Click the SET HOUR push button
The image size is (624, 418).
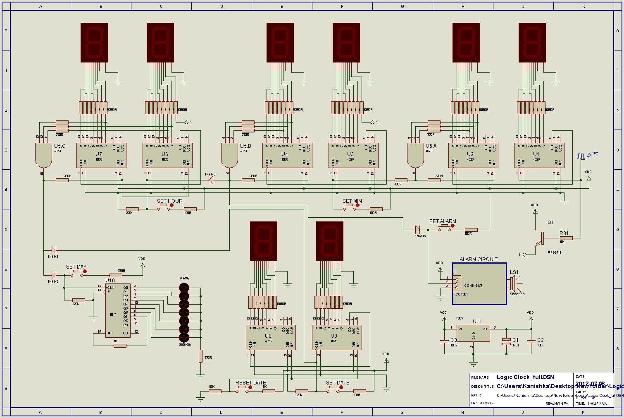[163, 207]
